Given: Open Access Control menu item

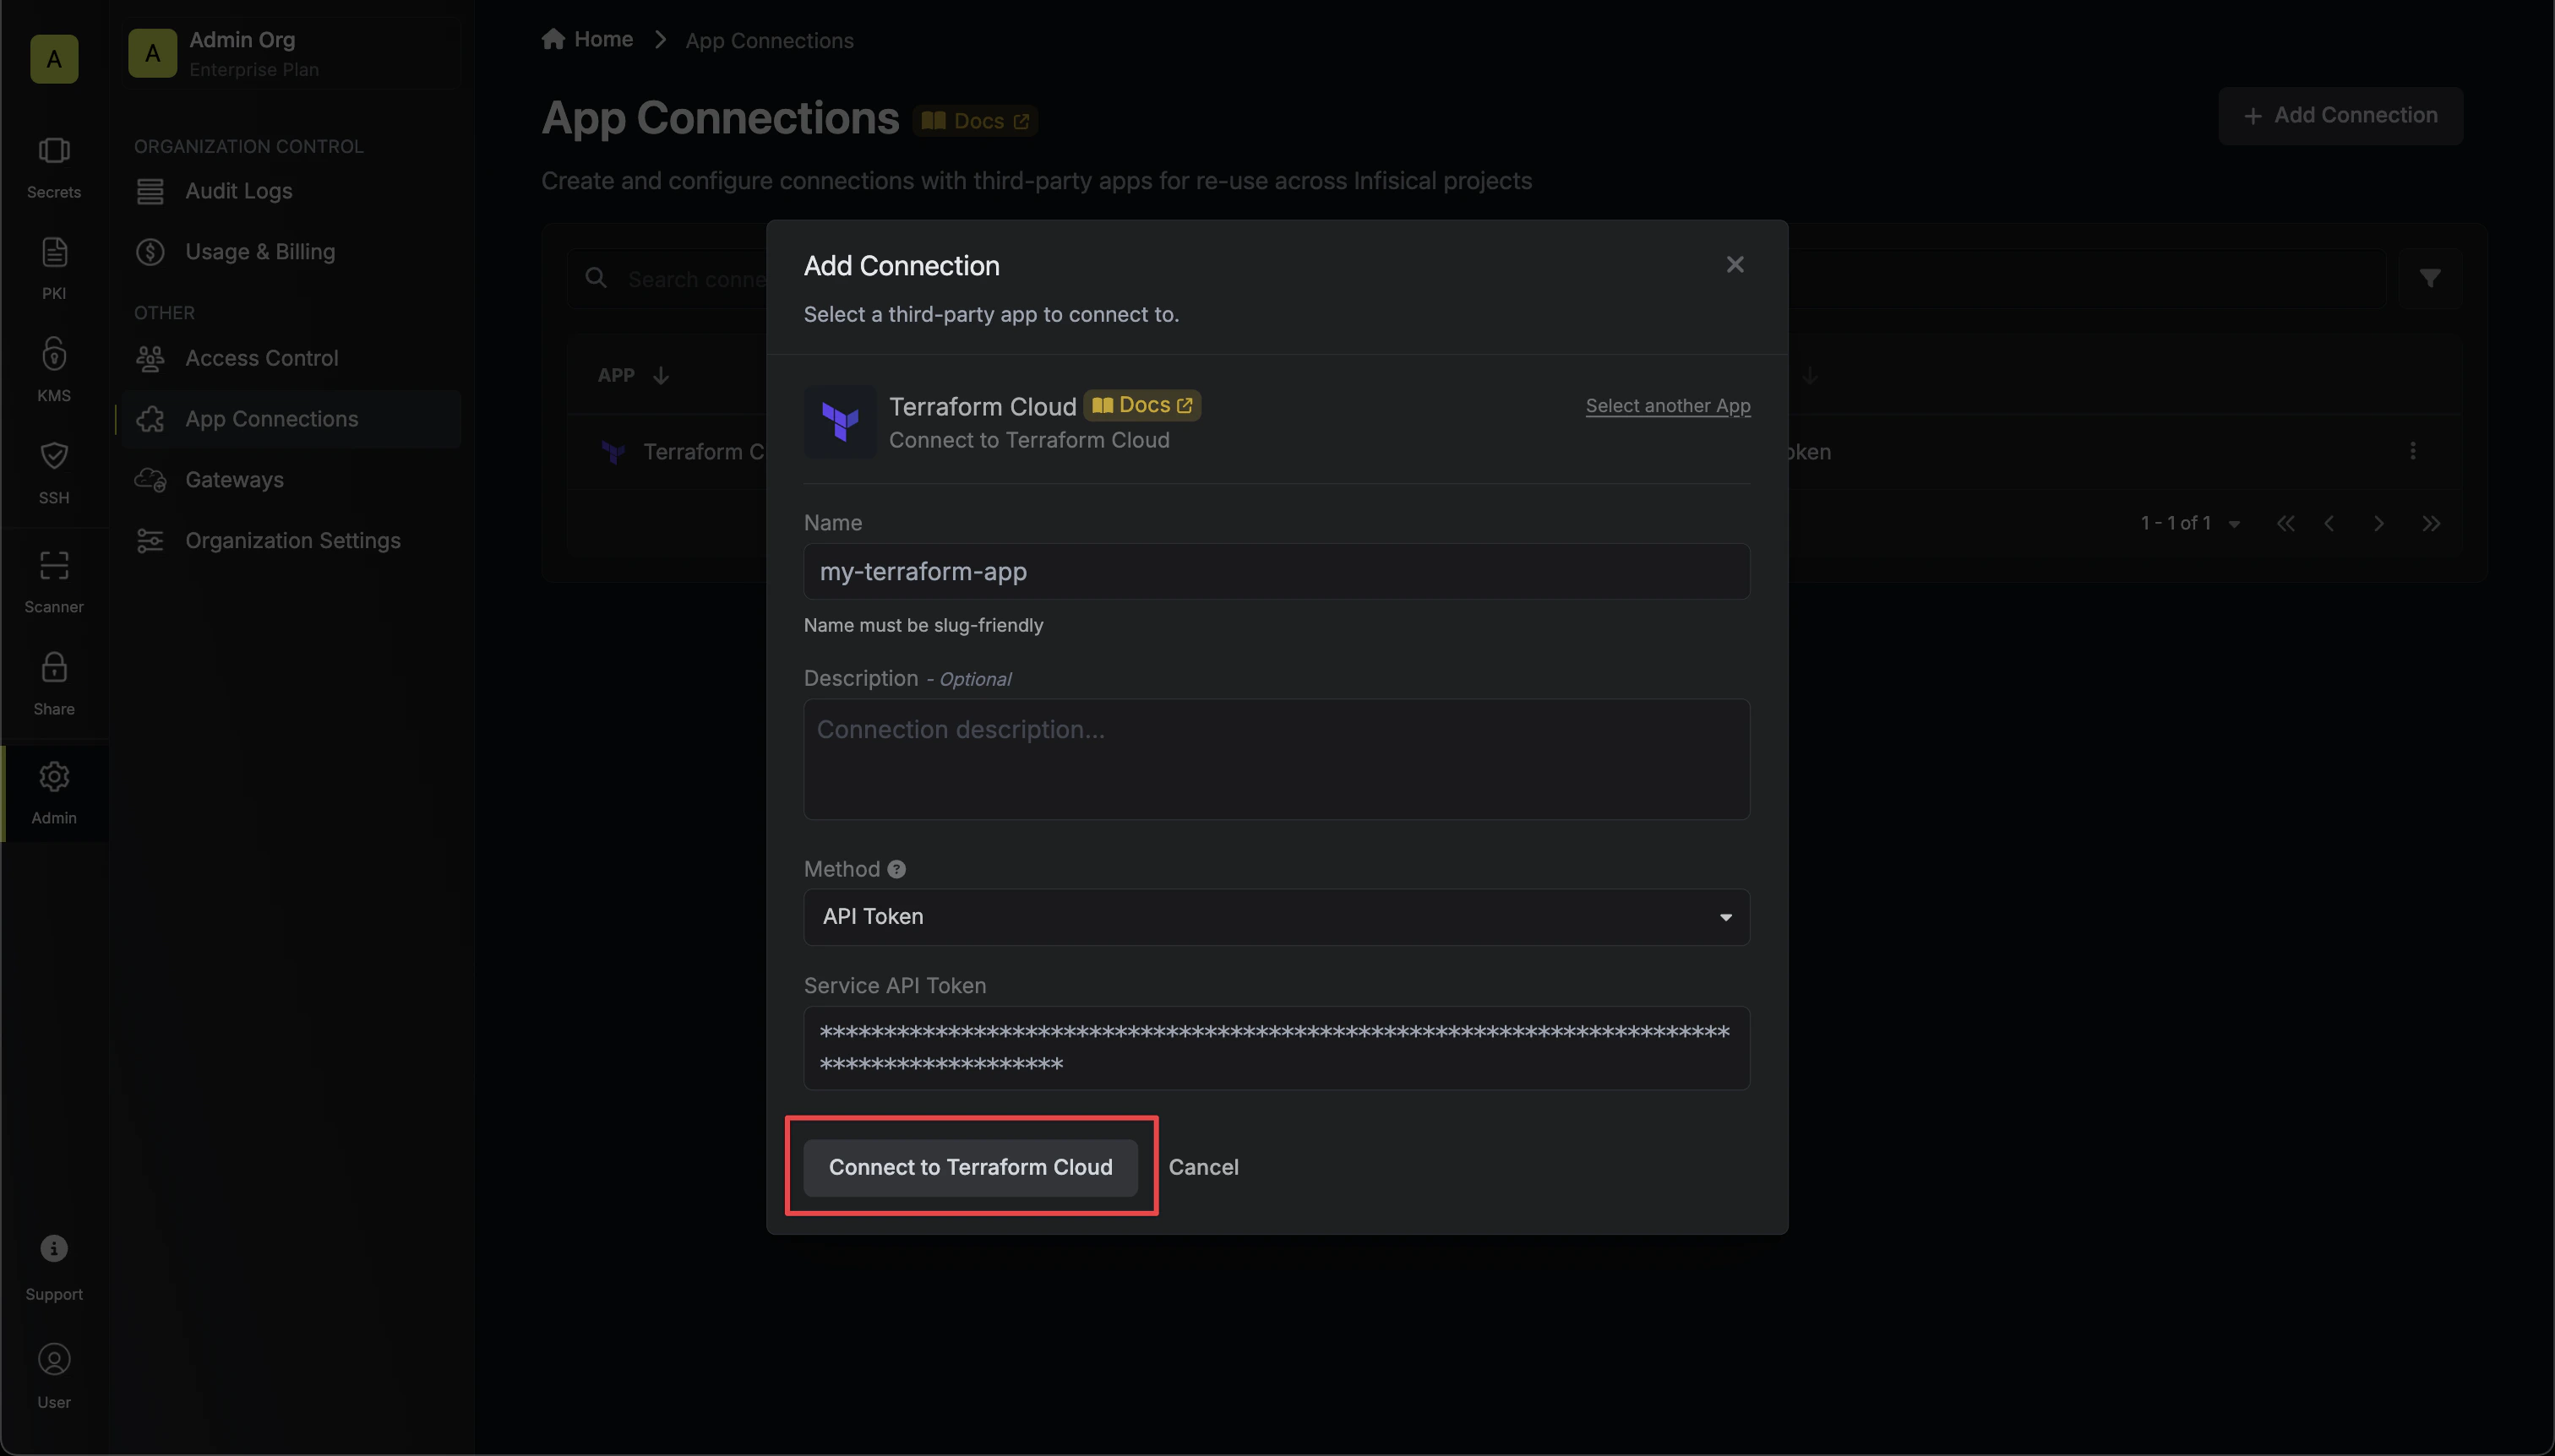Looking at the screenshot, I should point(291,358).
